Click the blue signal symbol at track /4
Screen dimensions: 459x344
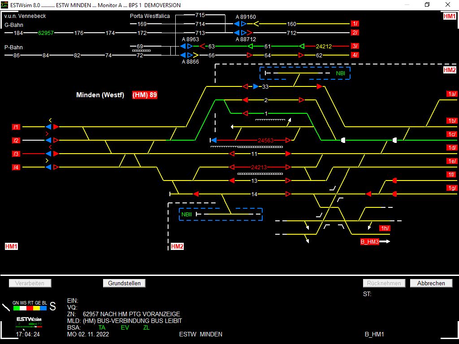pyautogui.click(x=49, y=167)
